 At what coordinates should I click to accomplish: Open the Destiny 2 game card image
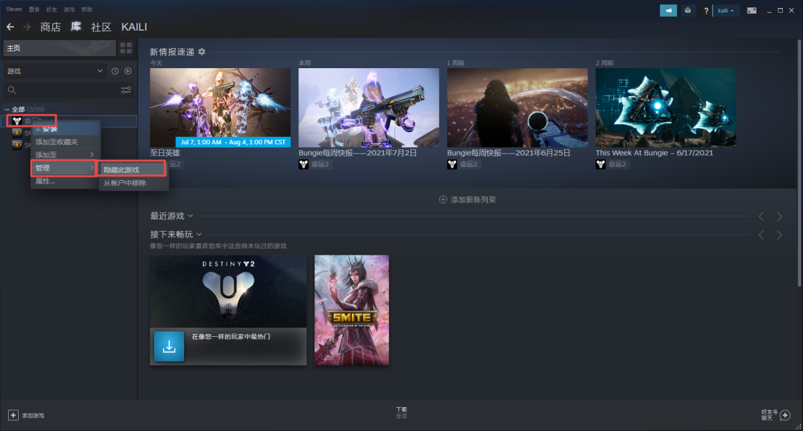(228, 291)
